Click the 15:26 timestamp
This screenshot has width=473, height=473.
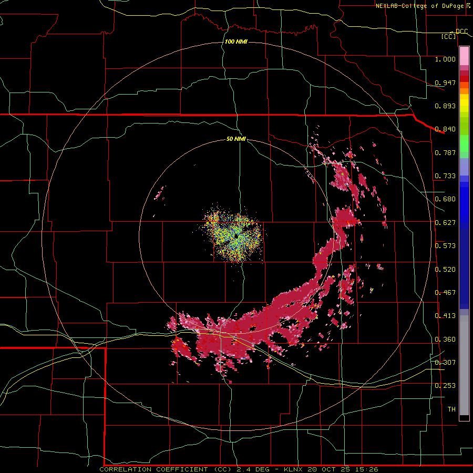click(x=367, y=469)
